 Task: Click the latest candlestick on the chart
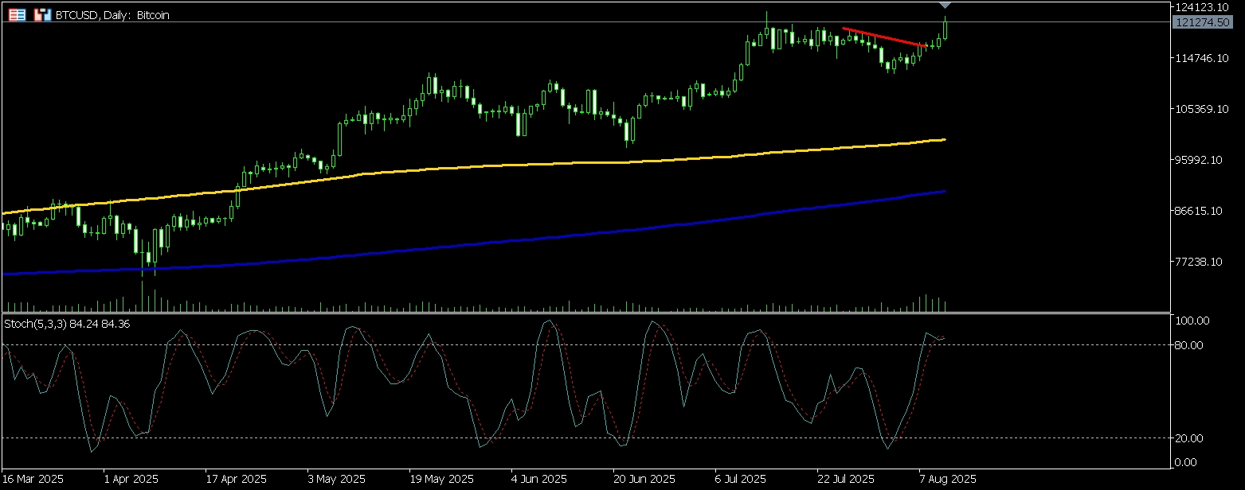[x=945, y=29]
